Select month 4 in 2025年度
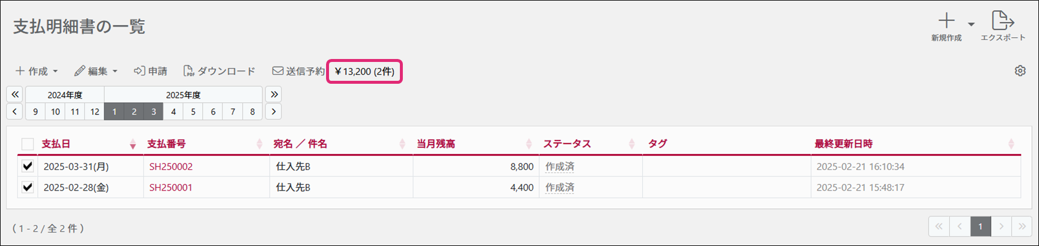 click(x=173, y=111)
